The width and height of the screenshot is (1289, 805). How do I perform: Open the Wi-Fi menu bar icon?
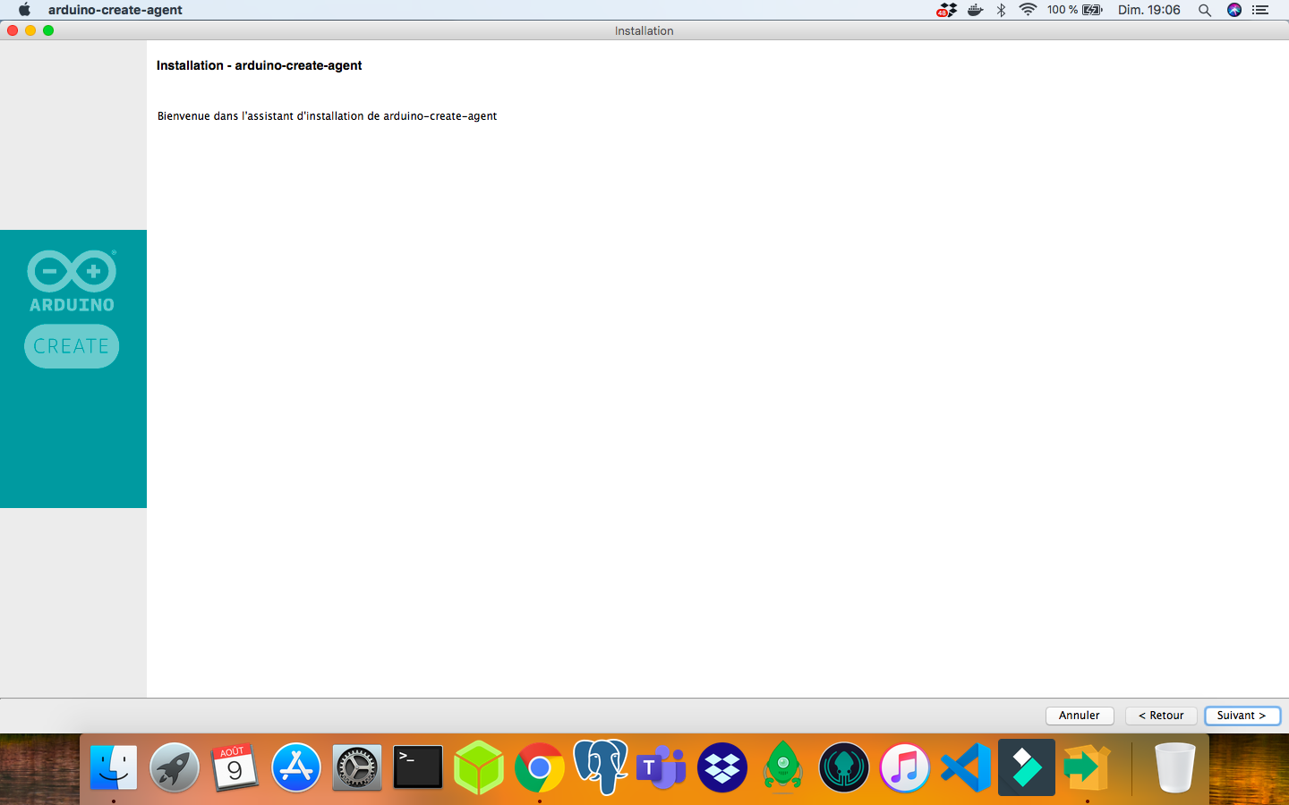[1028, 10]
